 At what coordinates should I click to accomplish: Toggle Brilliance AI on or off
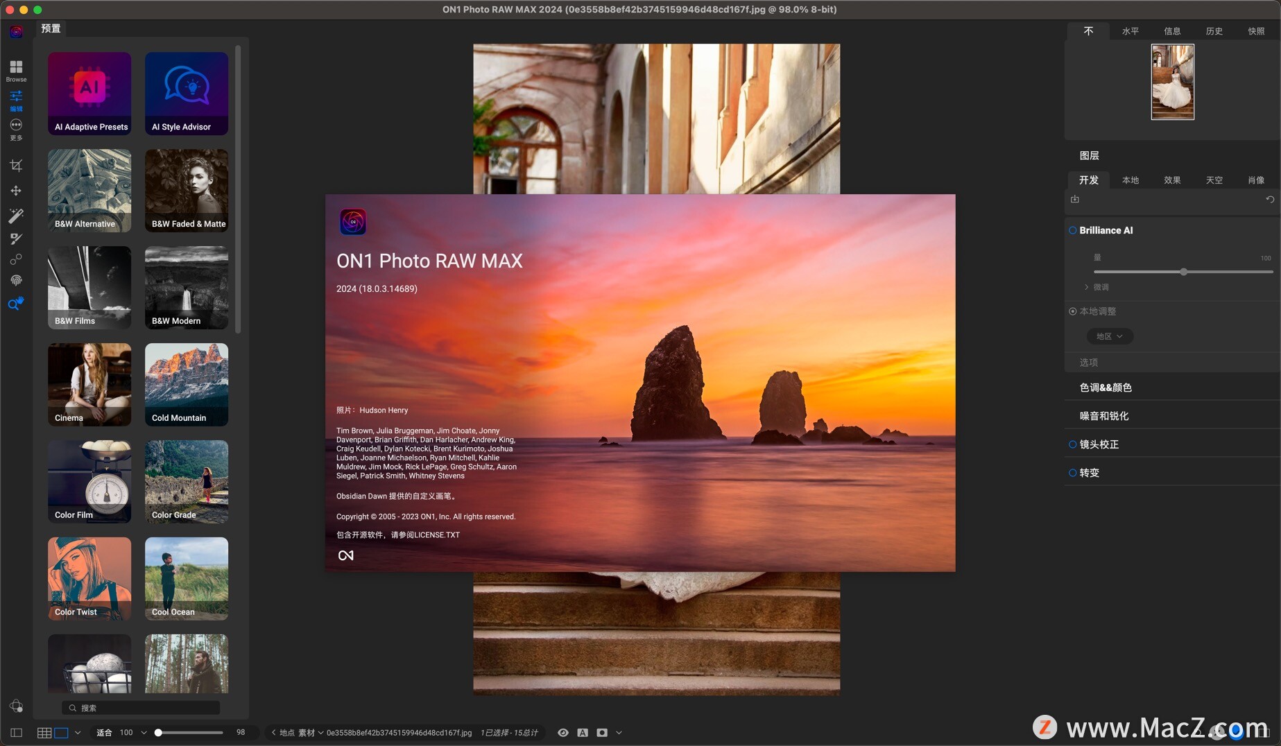tap(1072, 230)
